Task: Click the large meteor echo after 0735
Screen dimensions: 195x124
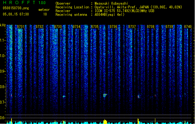Action: [x=105, y=95]
